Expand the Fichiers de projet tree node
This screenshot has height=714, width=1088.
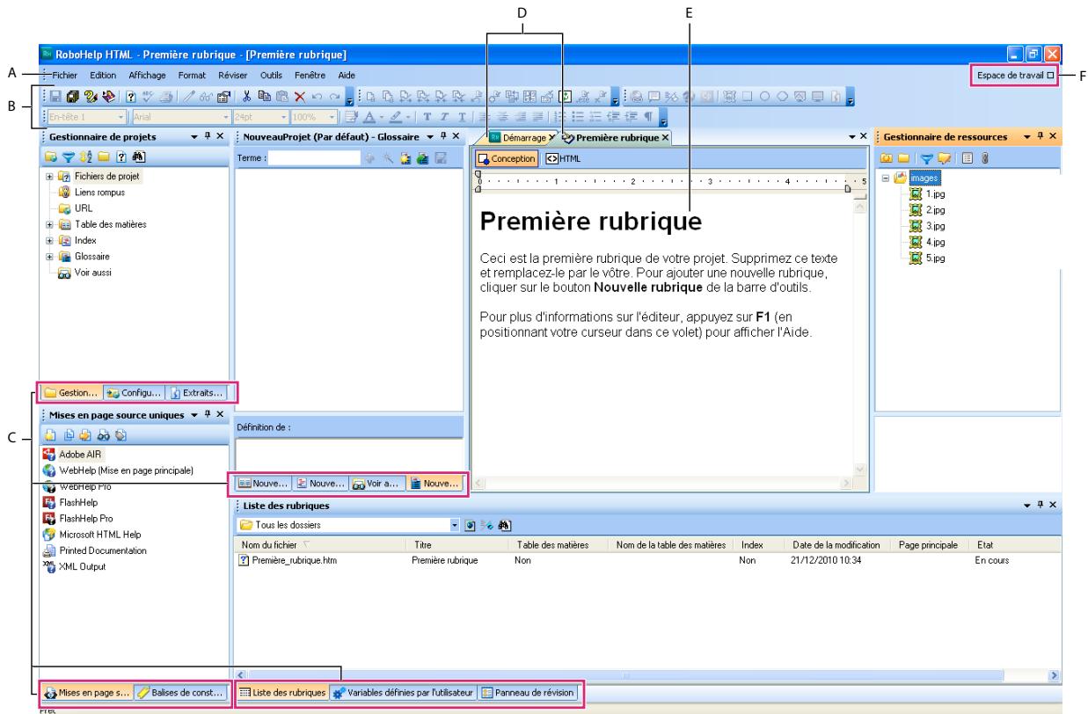(50, 178)
